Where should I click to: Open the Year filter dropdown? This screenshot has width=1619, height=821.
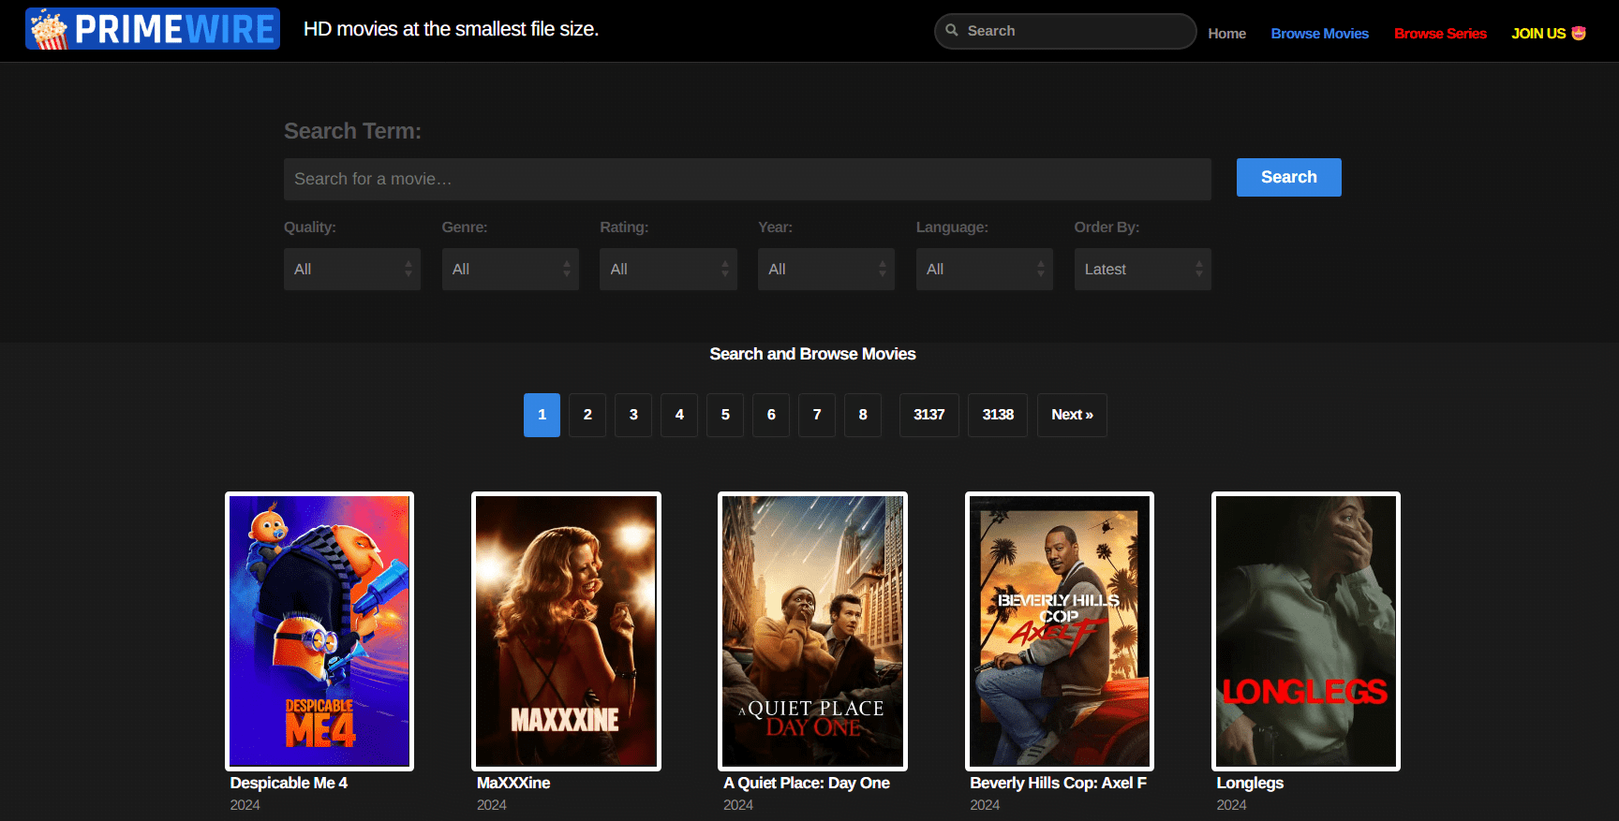pos(825,269)
